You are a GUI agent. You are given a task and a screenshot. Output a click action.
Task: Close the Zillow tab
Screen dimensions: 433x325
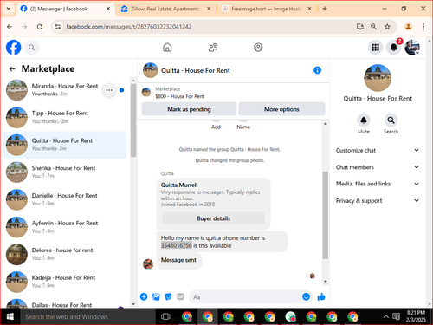[x=209, y=9]
